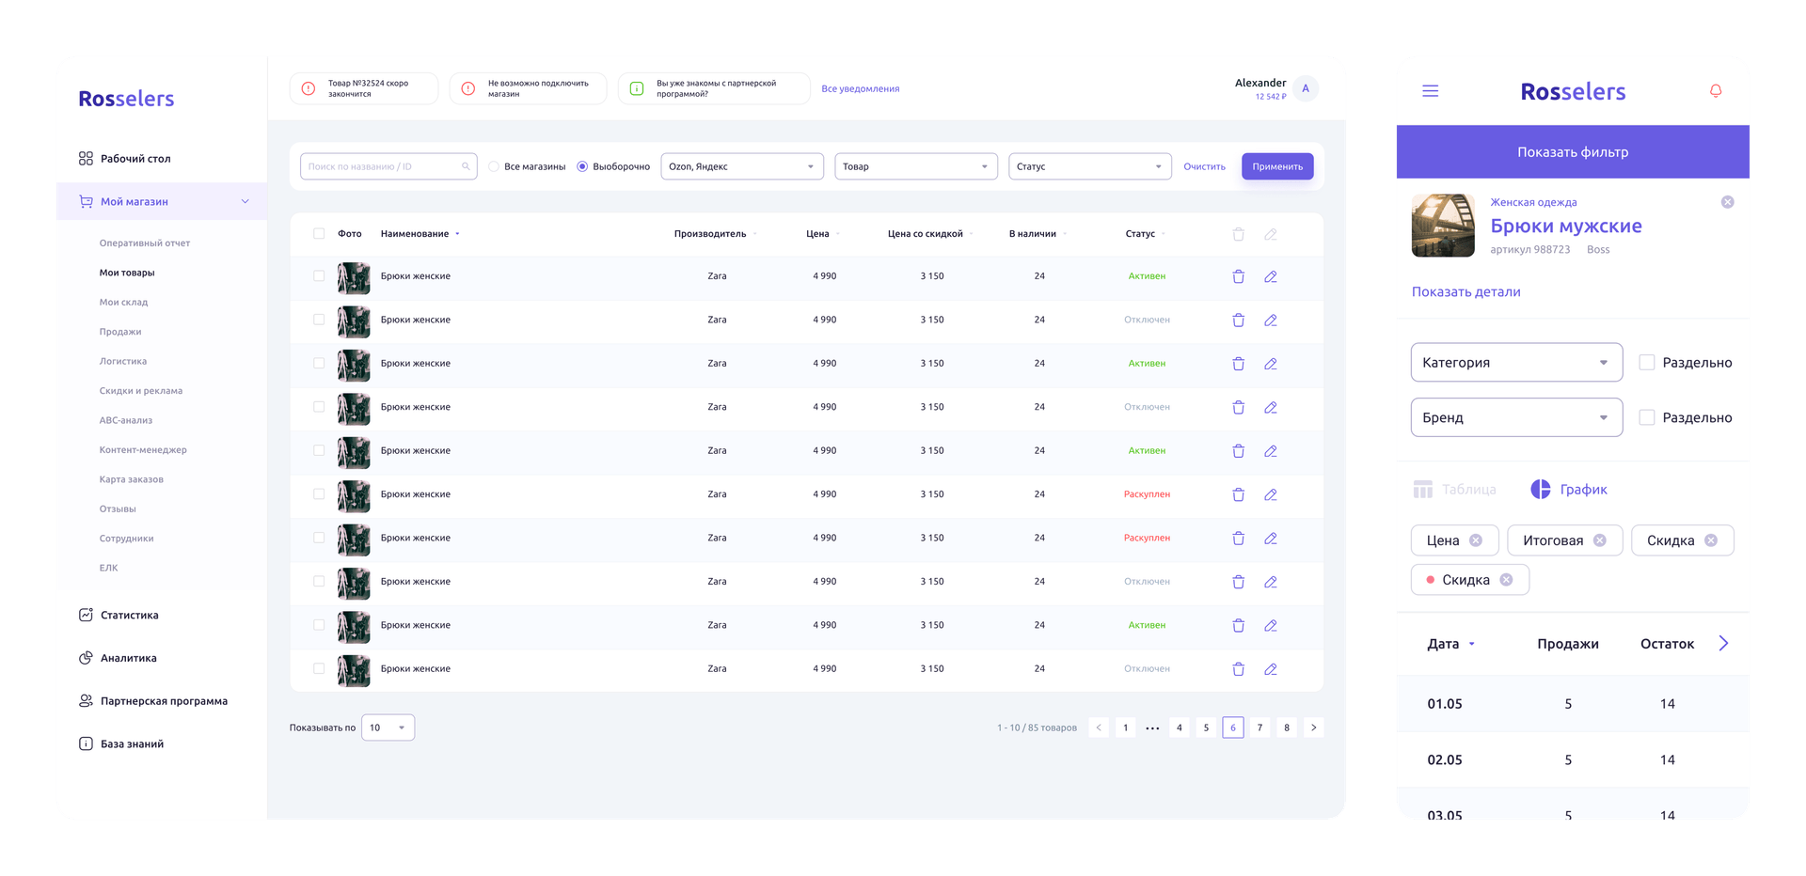Go to page 7 in pagination
Image resolution: width=1806 pixels, height=876 pixels.
click(x=1259, y=727)
